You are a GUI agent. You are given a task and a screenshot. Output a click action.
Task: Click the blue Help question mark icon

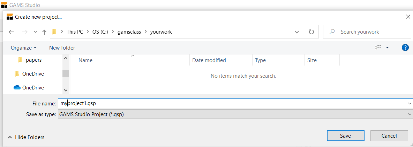click(x=405, y=47)
